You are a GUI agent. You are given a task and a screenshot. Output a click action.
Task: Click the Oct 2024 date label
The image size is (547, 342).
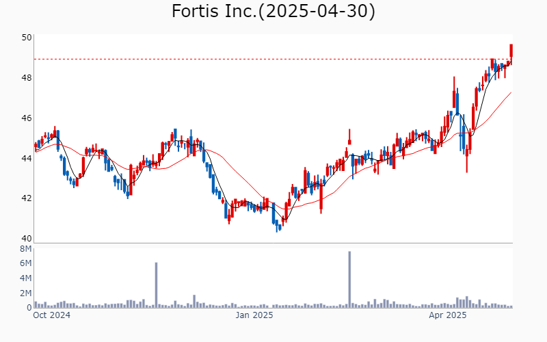pyautogui.click(x=52, y=315)
